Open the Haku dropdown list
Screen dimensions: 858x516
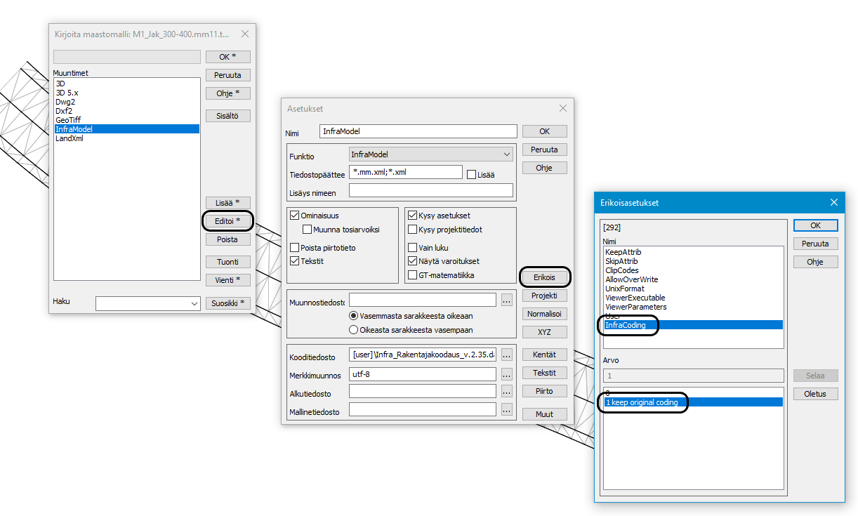point(194,304)
